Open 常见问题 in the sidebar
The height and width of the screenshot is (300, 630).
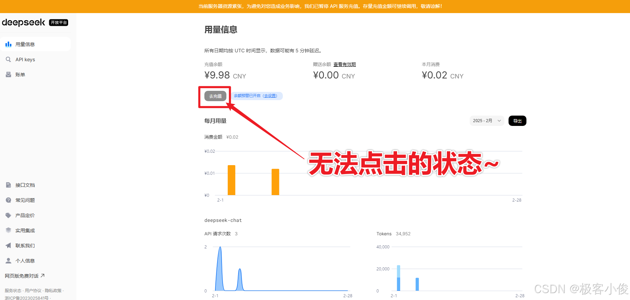pos(36,200)
